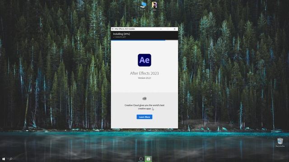The height and width of the screenshot is (162, 289).
Task: Click the 'Version 23.2.1' text
Action: pyautogui.click(x=144, y=78)
